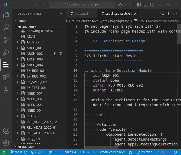Open the Search view in activity bar
The image size is (181, 155).
click(6, 28)
